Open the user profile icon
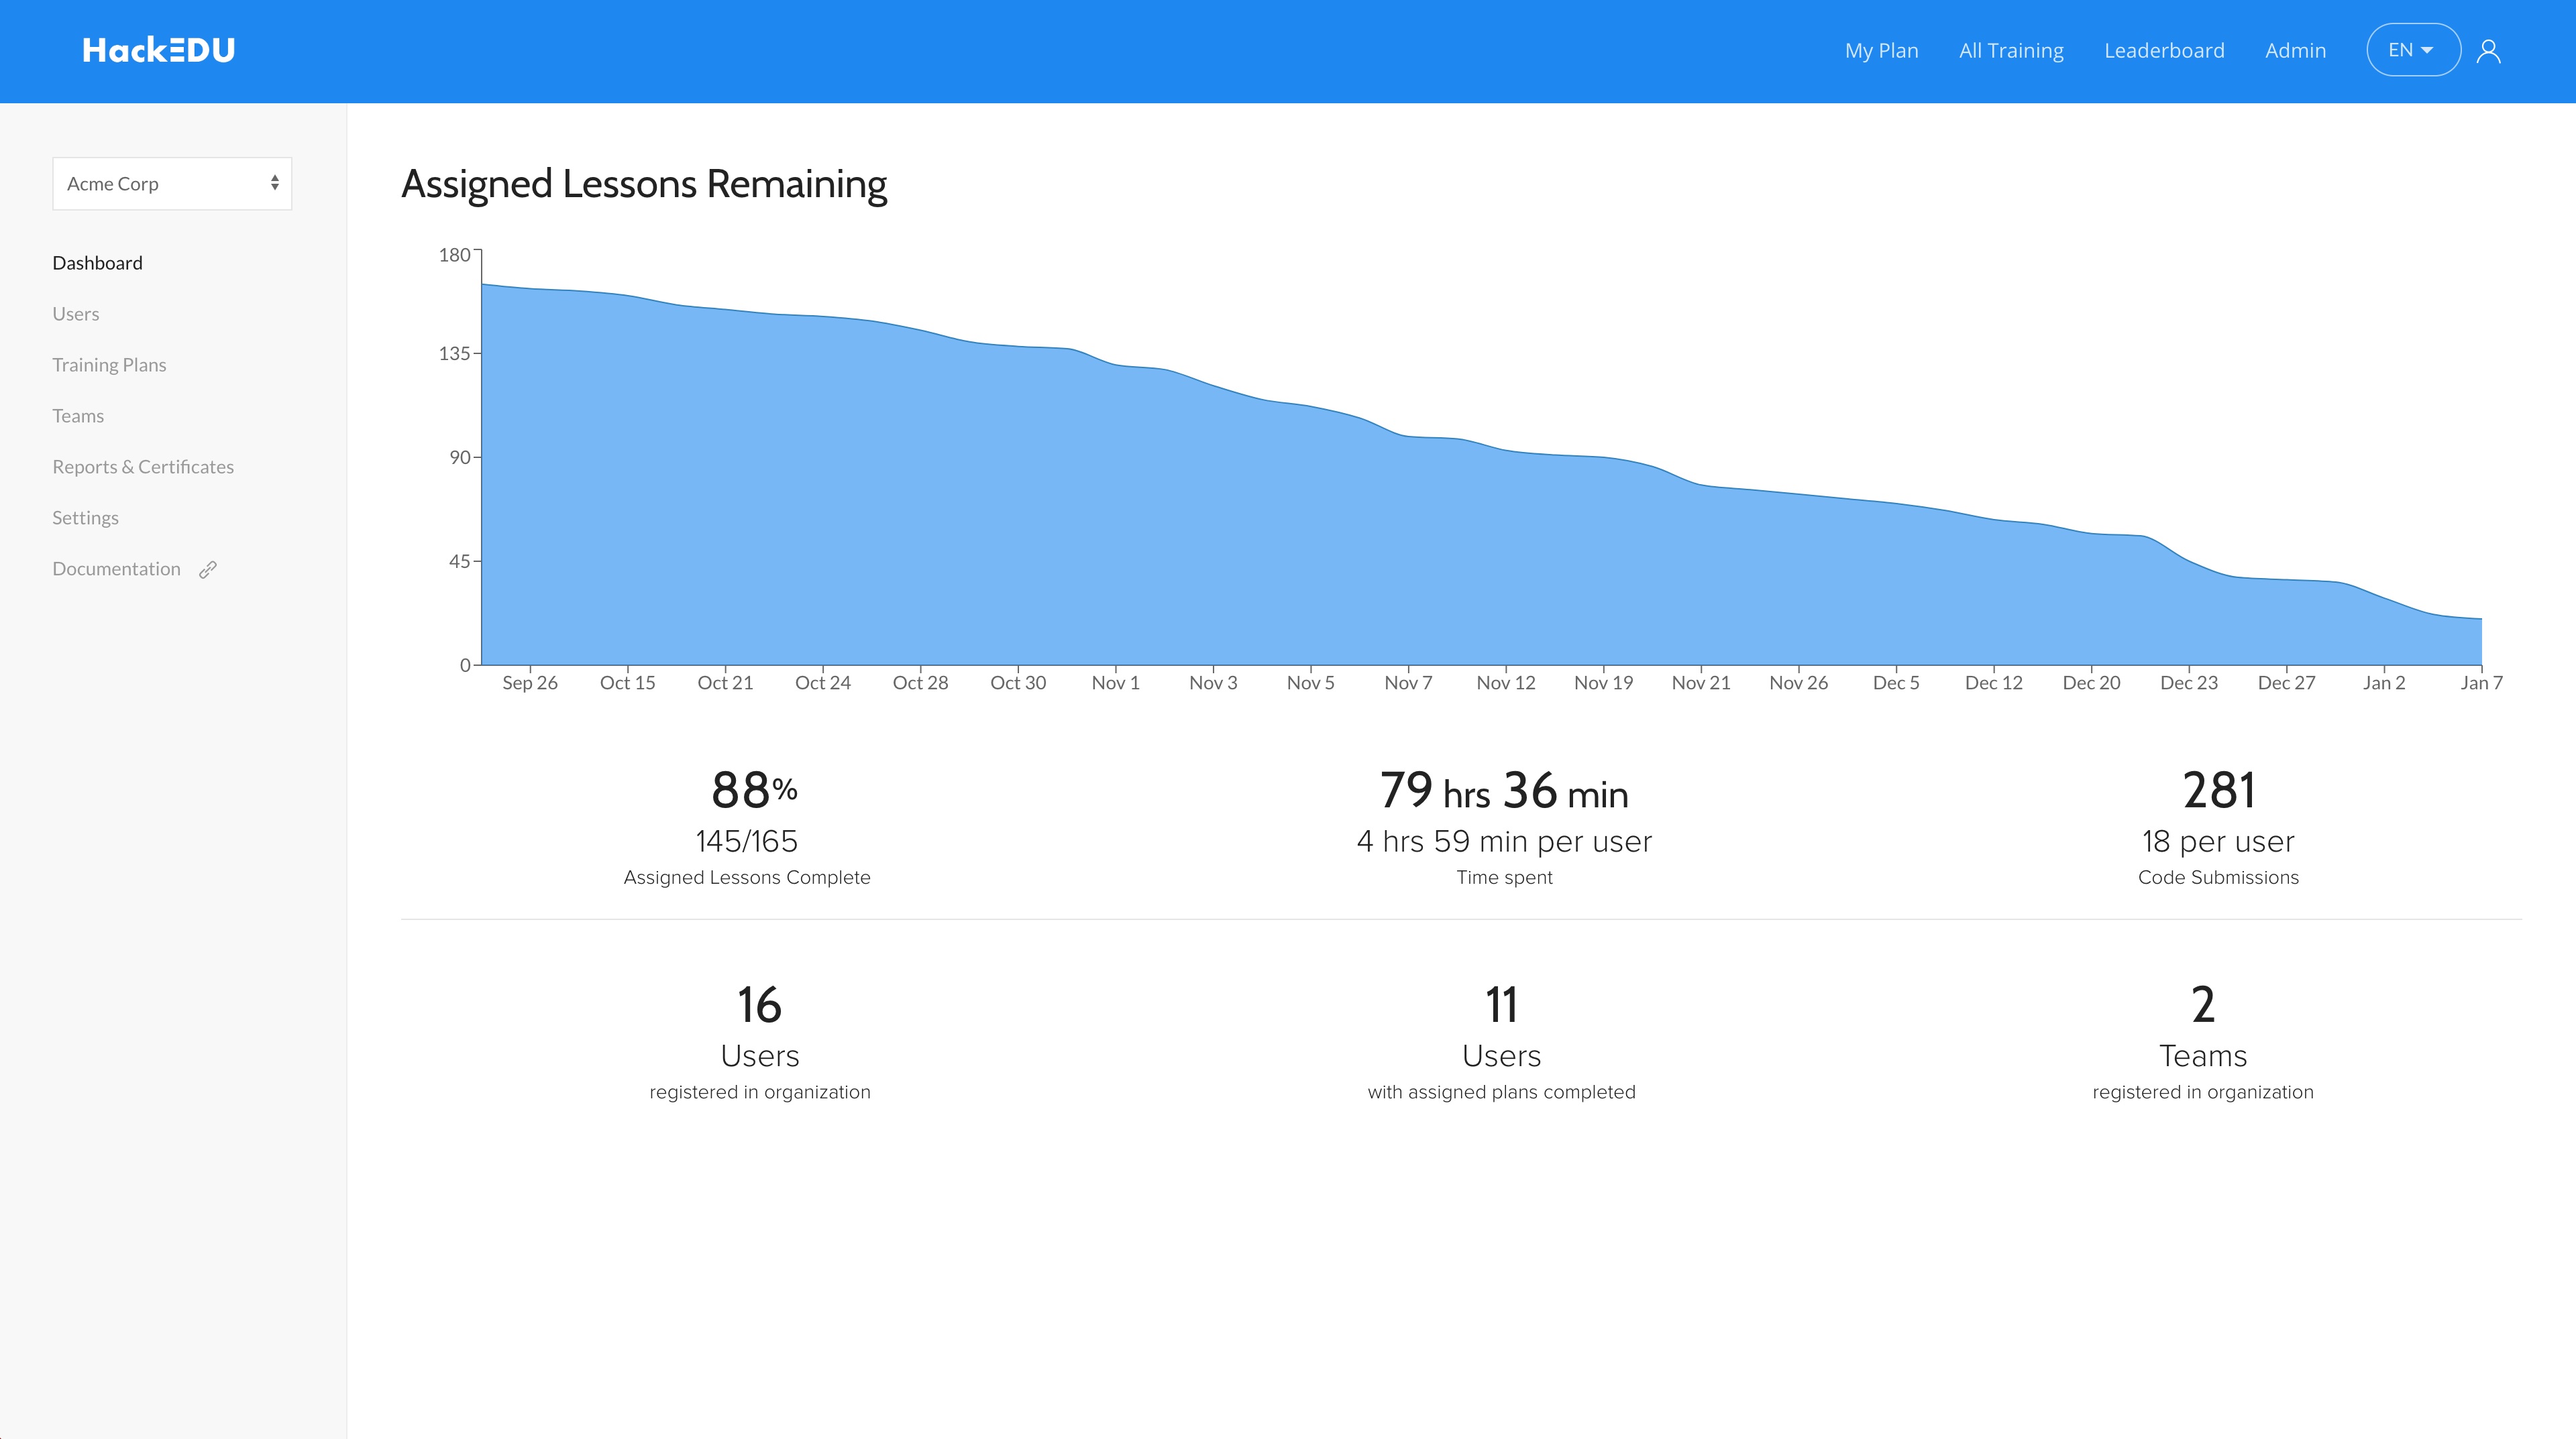The width and height of the screenshot is (2576, 1439). click(2488, 51)
